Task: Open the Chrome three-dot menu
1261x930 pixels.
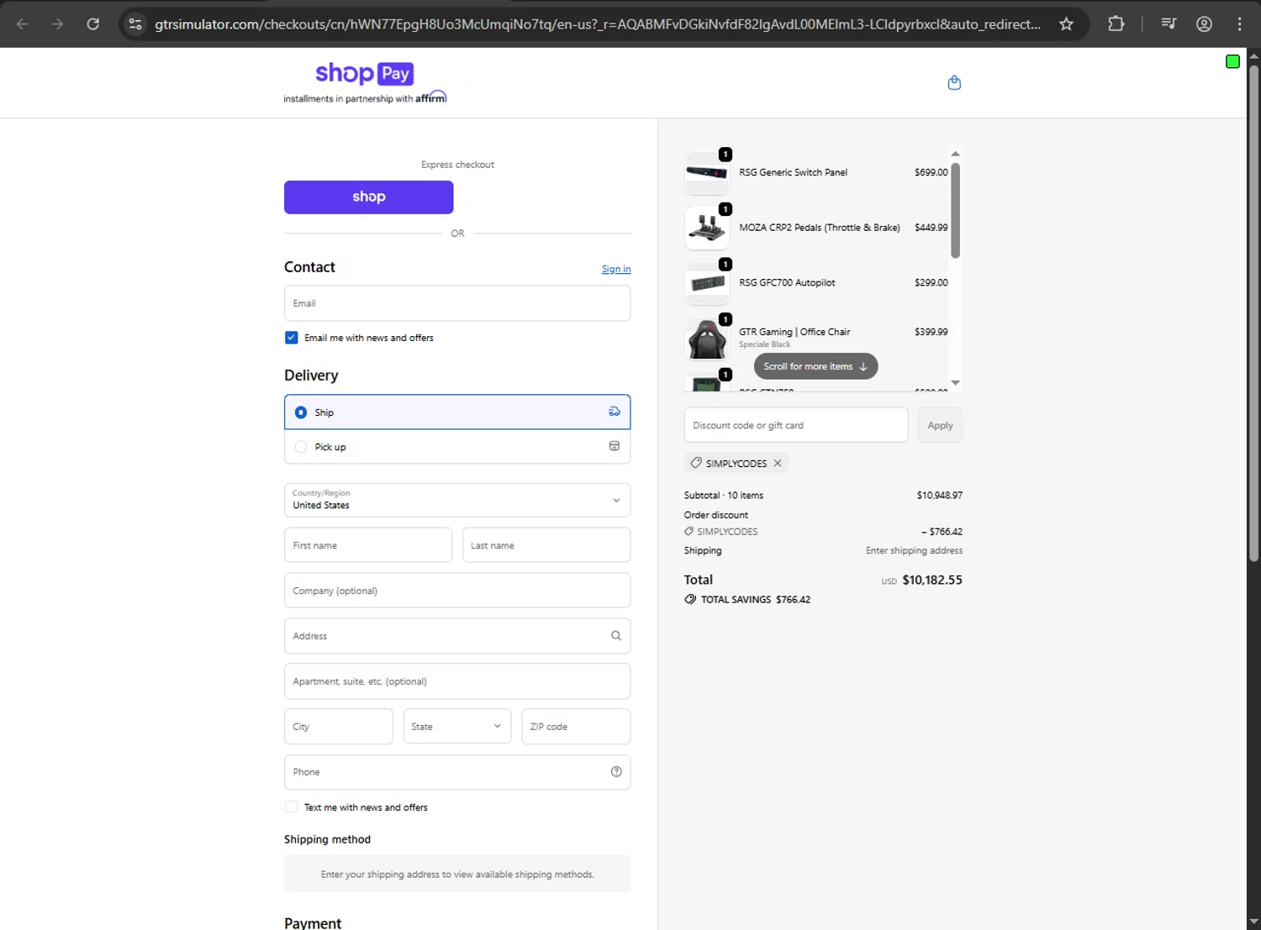Action: pyautogui.click(x=1239, y=24)
